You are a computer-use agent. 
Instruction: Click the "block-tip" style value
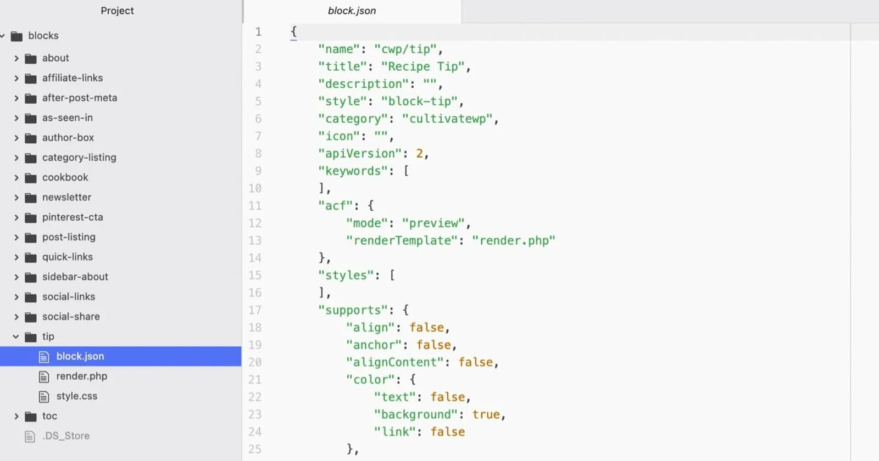coord(420,102)
